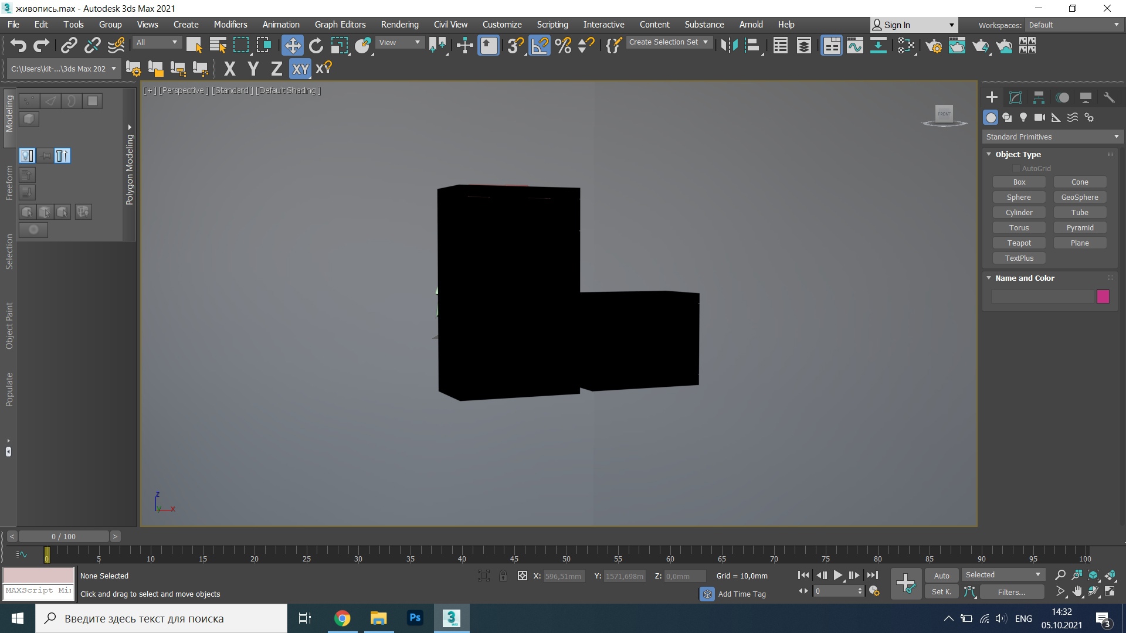The height and width of the screenshot is (633, 1126).
Task: Open Create Selection Set dropdown
Action: [x=669, y=42]
